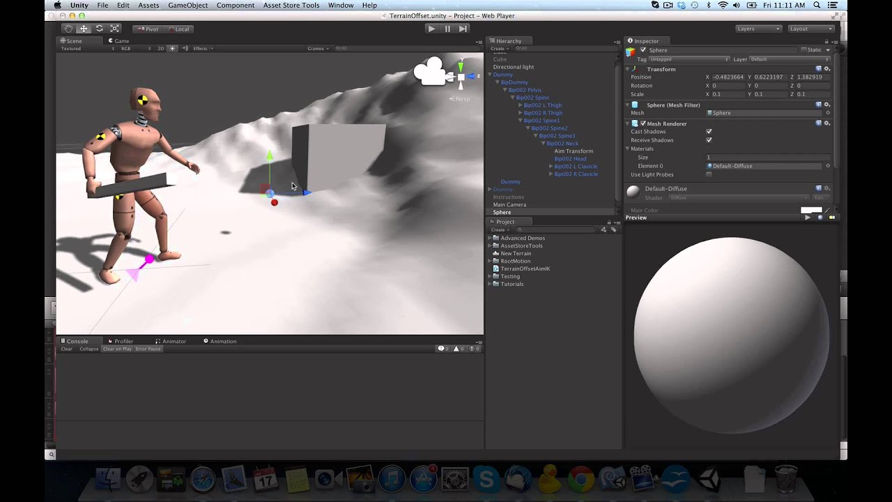Expand Bip002 L Thigh in the Hierarchy
This screenshot has width=892, height=502.
pyautogui.click(x=520, y=105)
